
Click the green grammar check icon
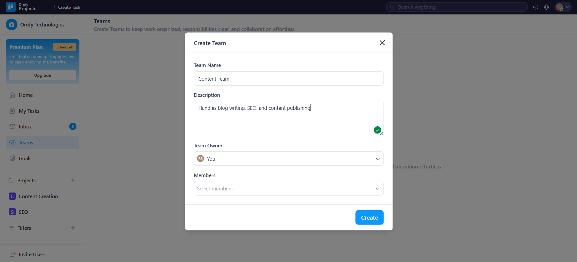click(x=377, y=130)
